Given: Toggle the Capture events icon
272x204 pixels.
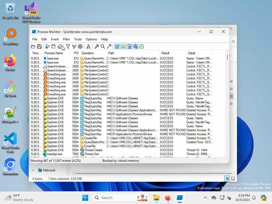Looking at the screenshot, I should 47,46.
